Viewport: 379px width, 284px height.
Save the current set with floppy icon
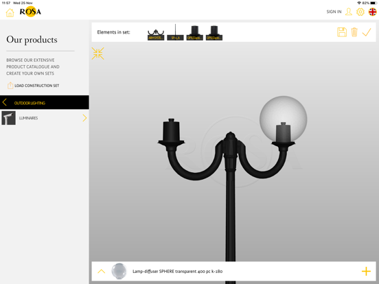coord(342,32)
